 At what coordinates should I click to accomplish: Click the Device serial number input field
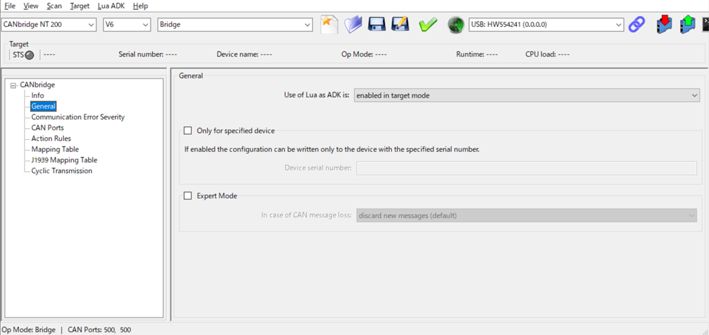[x=527, y=168]
